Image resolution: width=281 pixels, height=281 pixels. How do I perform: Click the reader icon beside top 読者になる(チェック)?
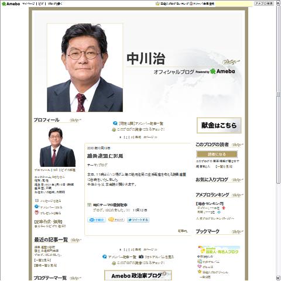(114, 129)
